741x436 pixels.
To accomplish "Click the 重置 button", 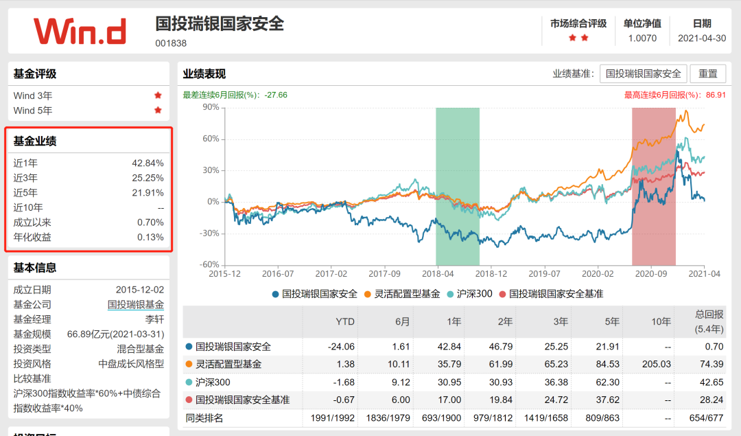I will [708, 73].
